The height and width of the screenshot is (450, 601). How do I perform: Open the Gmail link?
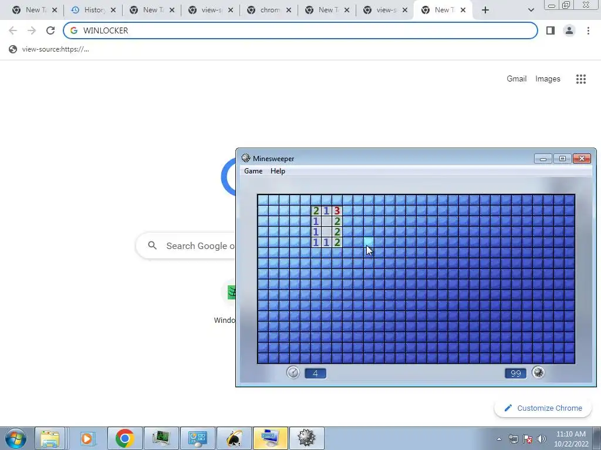(x=516, y=79)
